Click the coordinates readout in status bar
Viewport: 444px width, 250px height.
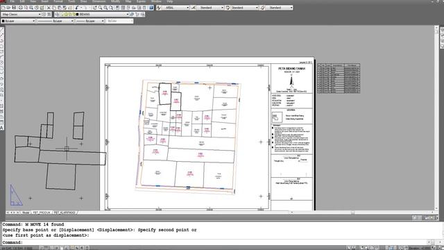click(x=17, y=248)
